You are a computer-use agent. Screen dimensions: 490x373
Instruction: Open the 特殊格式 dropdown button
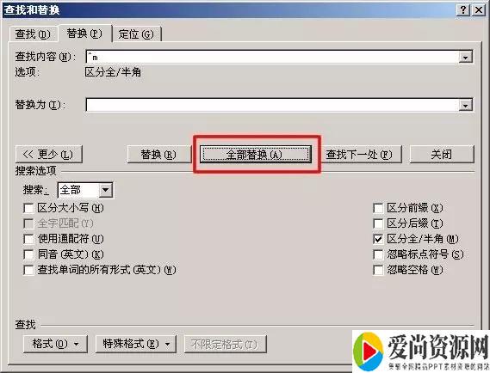[136, 344]
